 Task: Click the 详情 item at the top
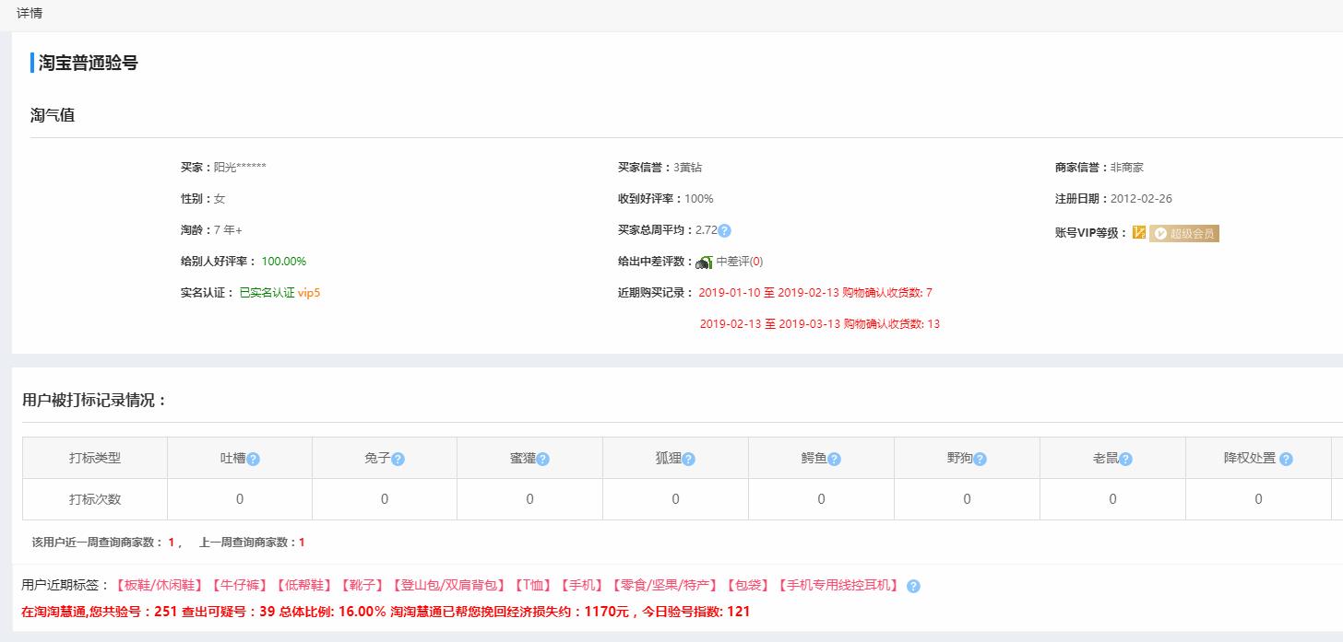[29, 13]
